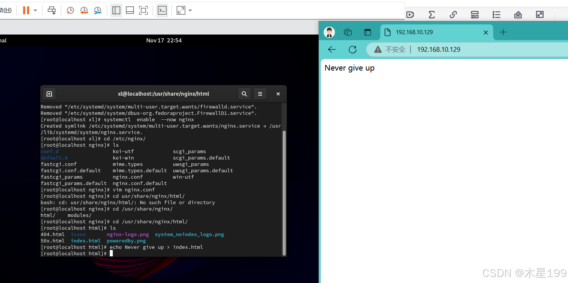Click the send Ctrl+Alt+Del VMware toolbar icon
Viewport: 568px width, 283px height.
tap(52, 11)
